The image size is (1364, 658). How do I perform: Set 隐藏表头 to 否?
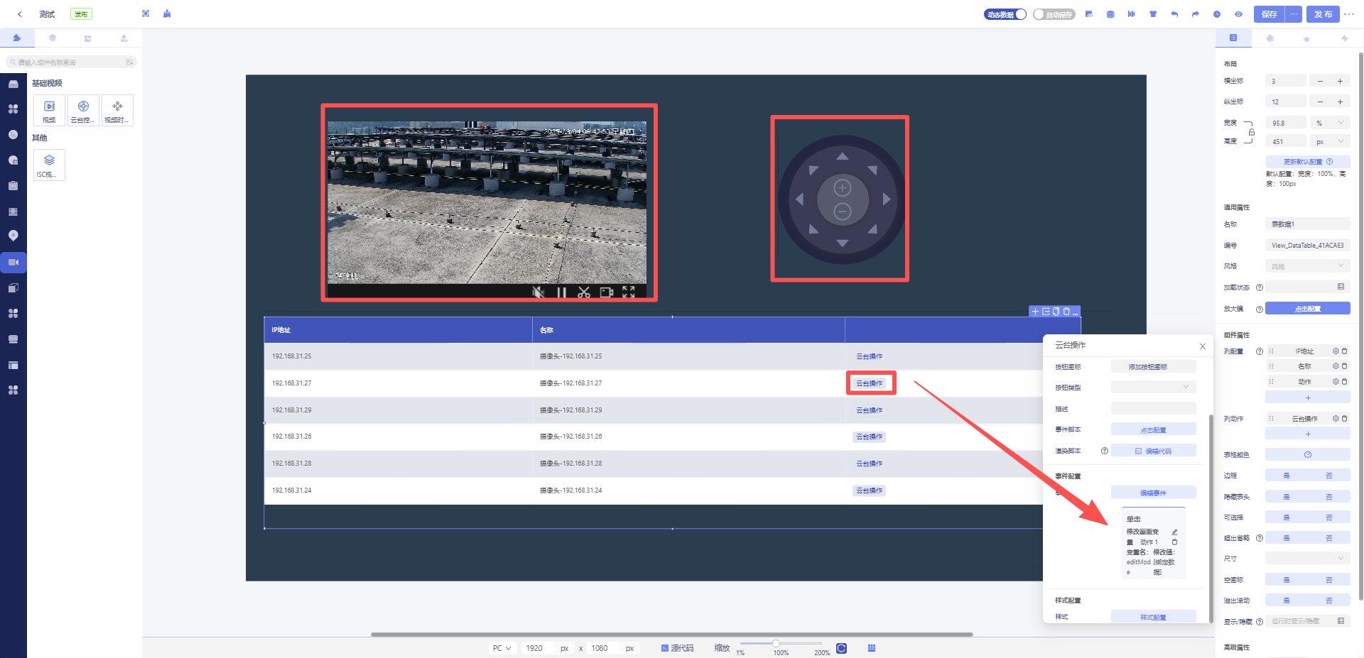[x=1328, y=497]
